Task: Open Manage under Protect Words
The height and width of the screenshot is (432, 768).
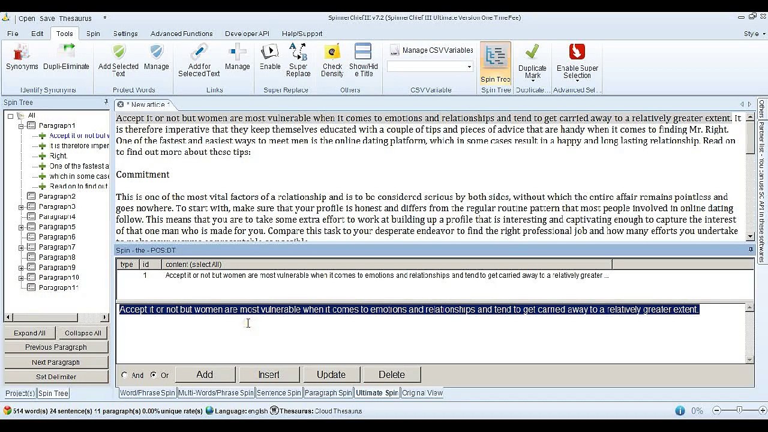Action: coord(157,58)
